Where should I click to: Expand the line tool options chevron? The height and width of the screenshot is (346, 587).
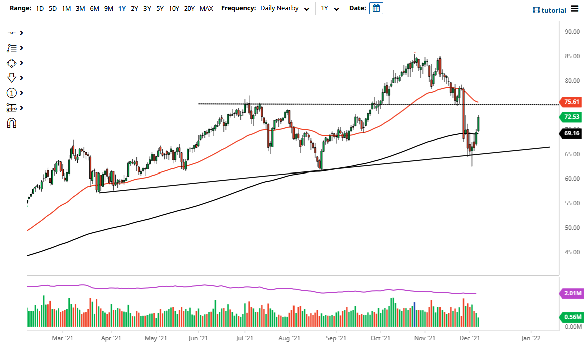[20, 32]
